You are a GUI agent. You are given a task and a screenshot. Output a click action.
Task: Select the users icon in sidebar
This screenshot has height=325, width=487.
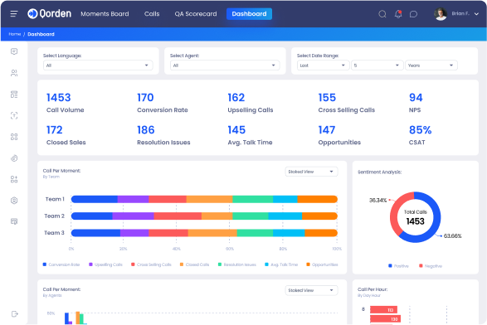coord(14,73)
